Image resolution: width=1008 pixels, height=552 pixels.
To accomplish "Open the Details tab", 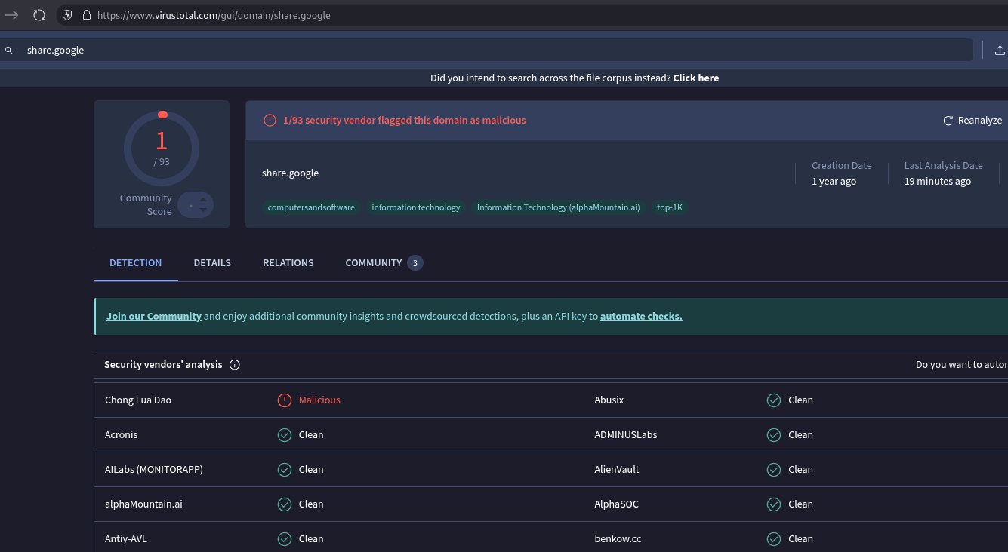I will pos(212,263).
